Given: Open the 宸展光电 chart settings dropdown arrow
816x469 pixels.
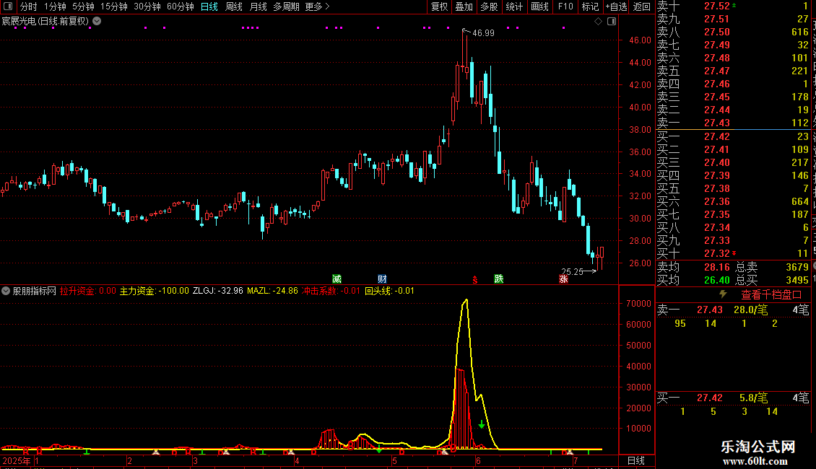Looking at the screenshot, I should (97, 22).
